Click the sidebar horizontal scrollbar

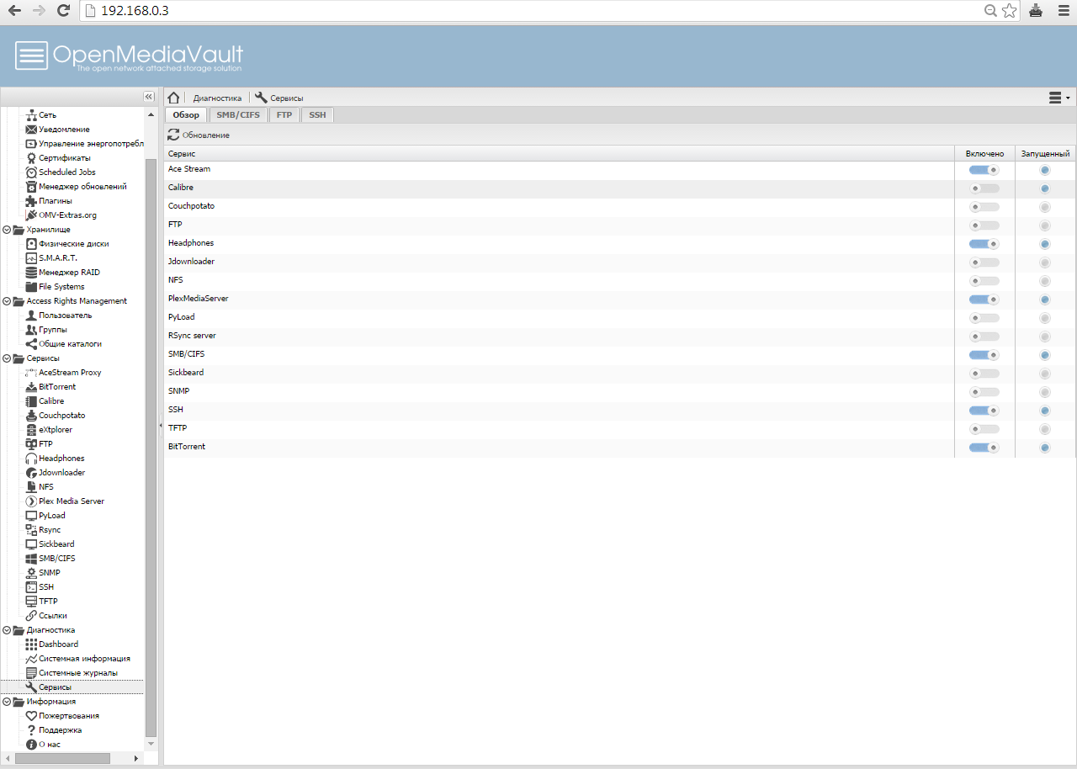click(x=62, y=758)
